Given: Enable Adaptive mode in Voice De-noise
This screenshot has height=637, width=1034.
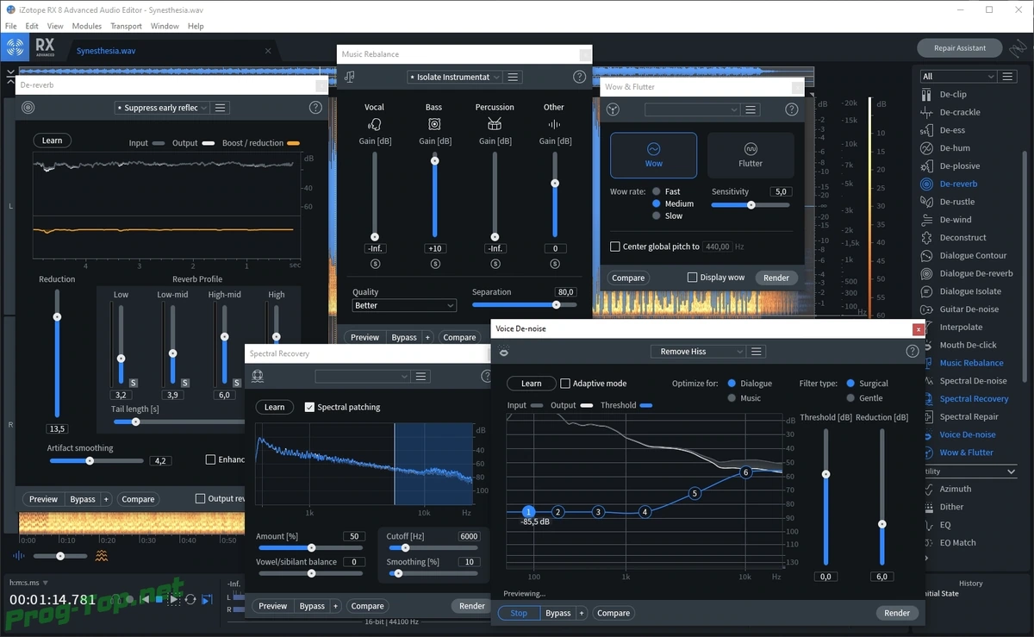Looking at the screenshot, I should tap(565, 384).
